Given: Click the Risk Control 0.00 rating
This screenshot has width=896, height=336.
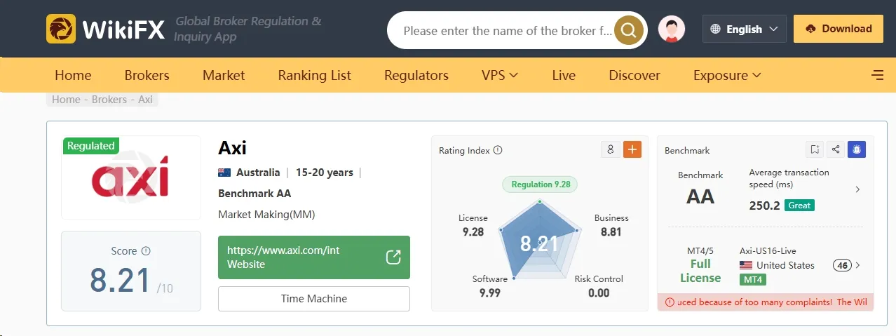Looking at the screenshot, I should (599, 286).
